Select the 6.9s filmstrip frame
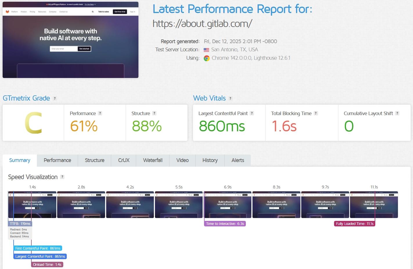 pos(228,205)
